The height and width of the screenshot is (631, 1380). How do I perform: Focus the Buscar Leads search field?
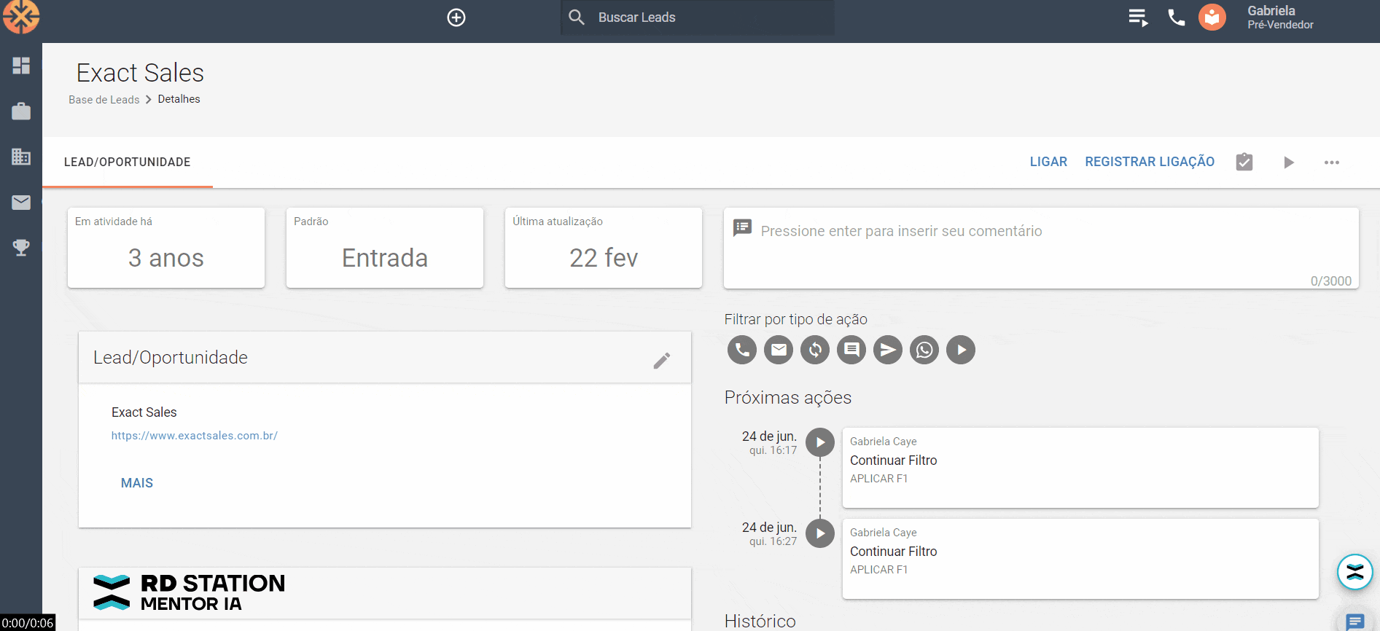coord(698,17)
